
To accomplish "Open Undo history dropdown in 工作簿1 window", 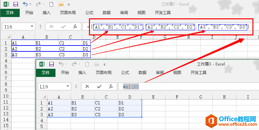I will [x=31, y=4].
